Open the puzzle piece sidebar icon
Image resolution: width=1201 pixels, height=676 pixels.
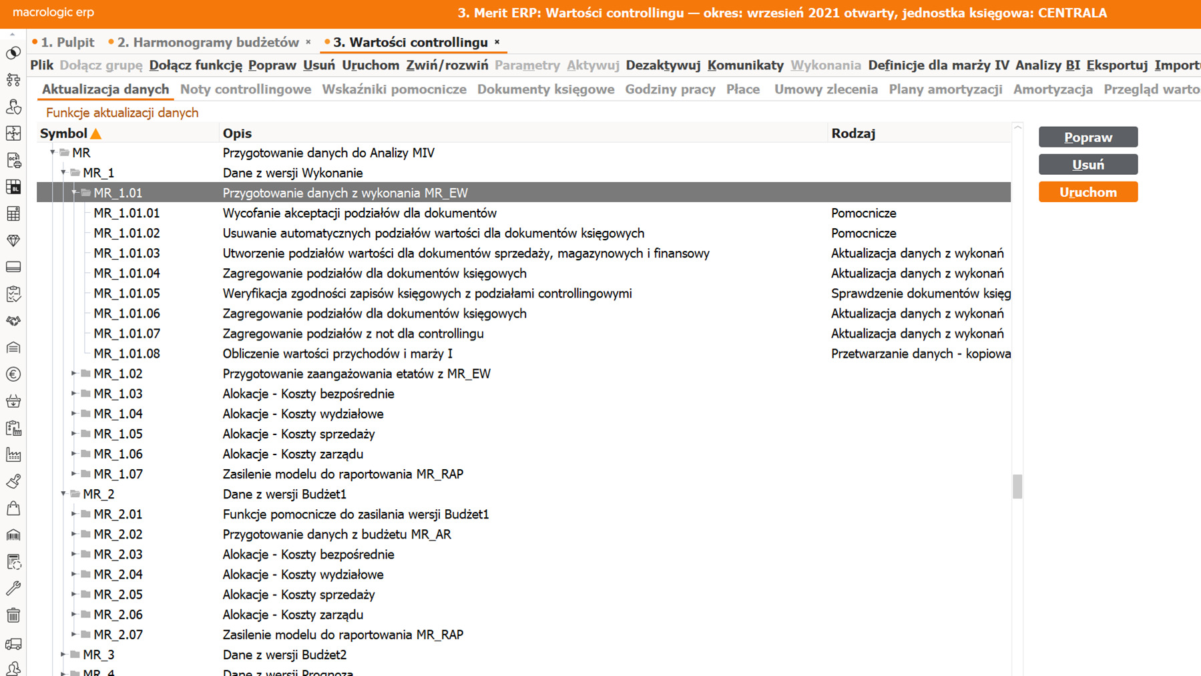tap(13, 133)
